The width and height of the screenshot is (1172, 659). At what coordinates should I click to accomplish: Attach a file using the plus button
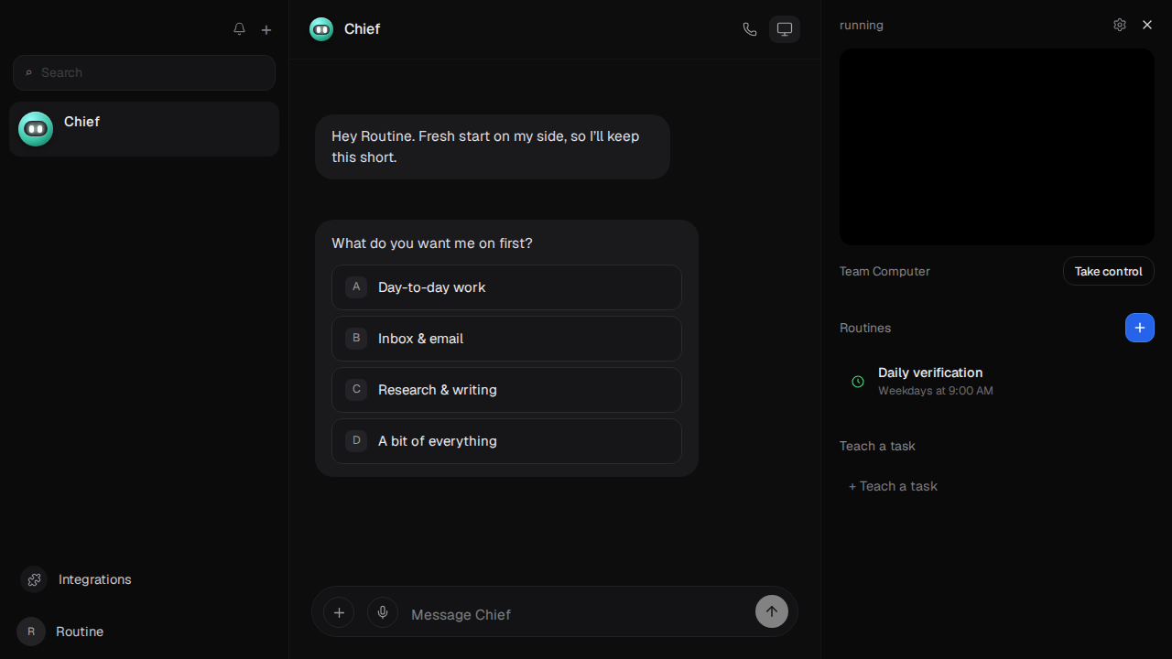click(x=339, y=612)
